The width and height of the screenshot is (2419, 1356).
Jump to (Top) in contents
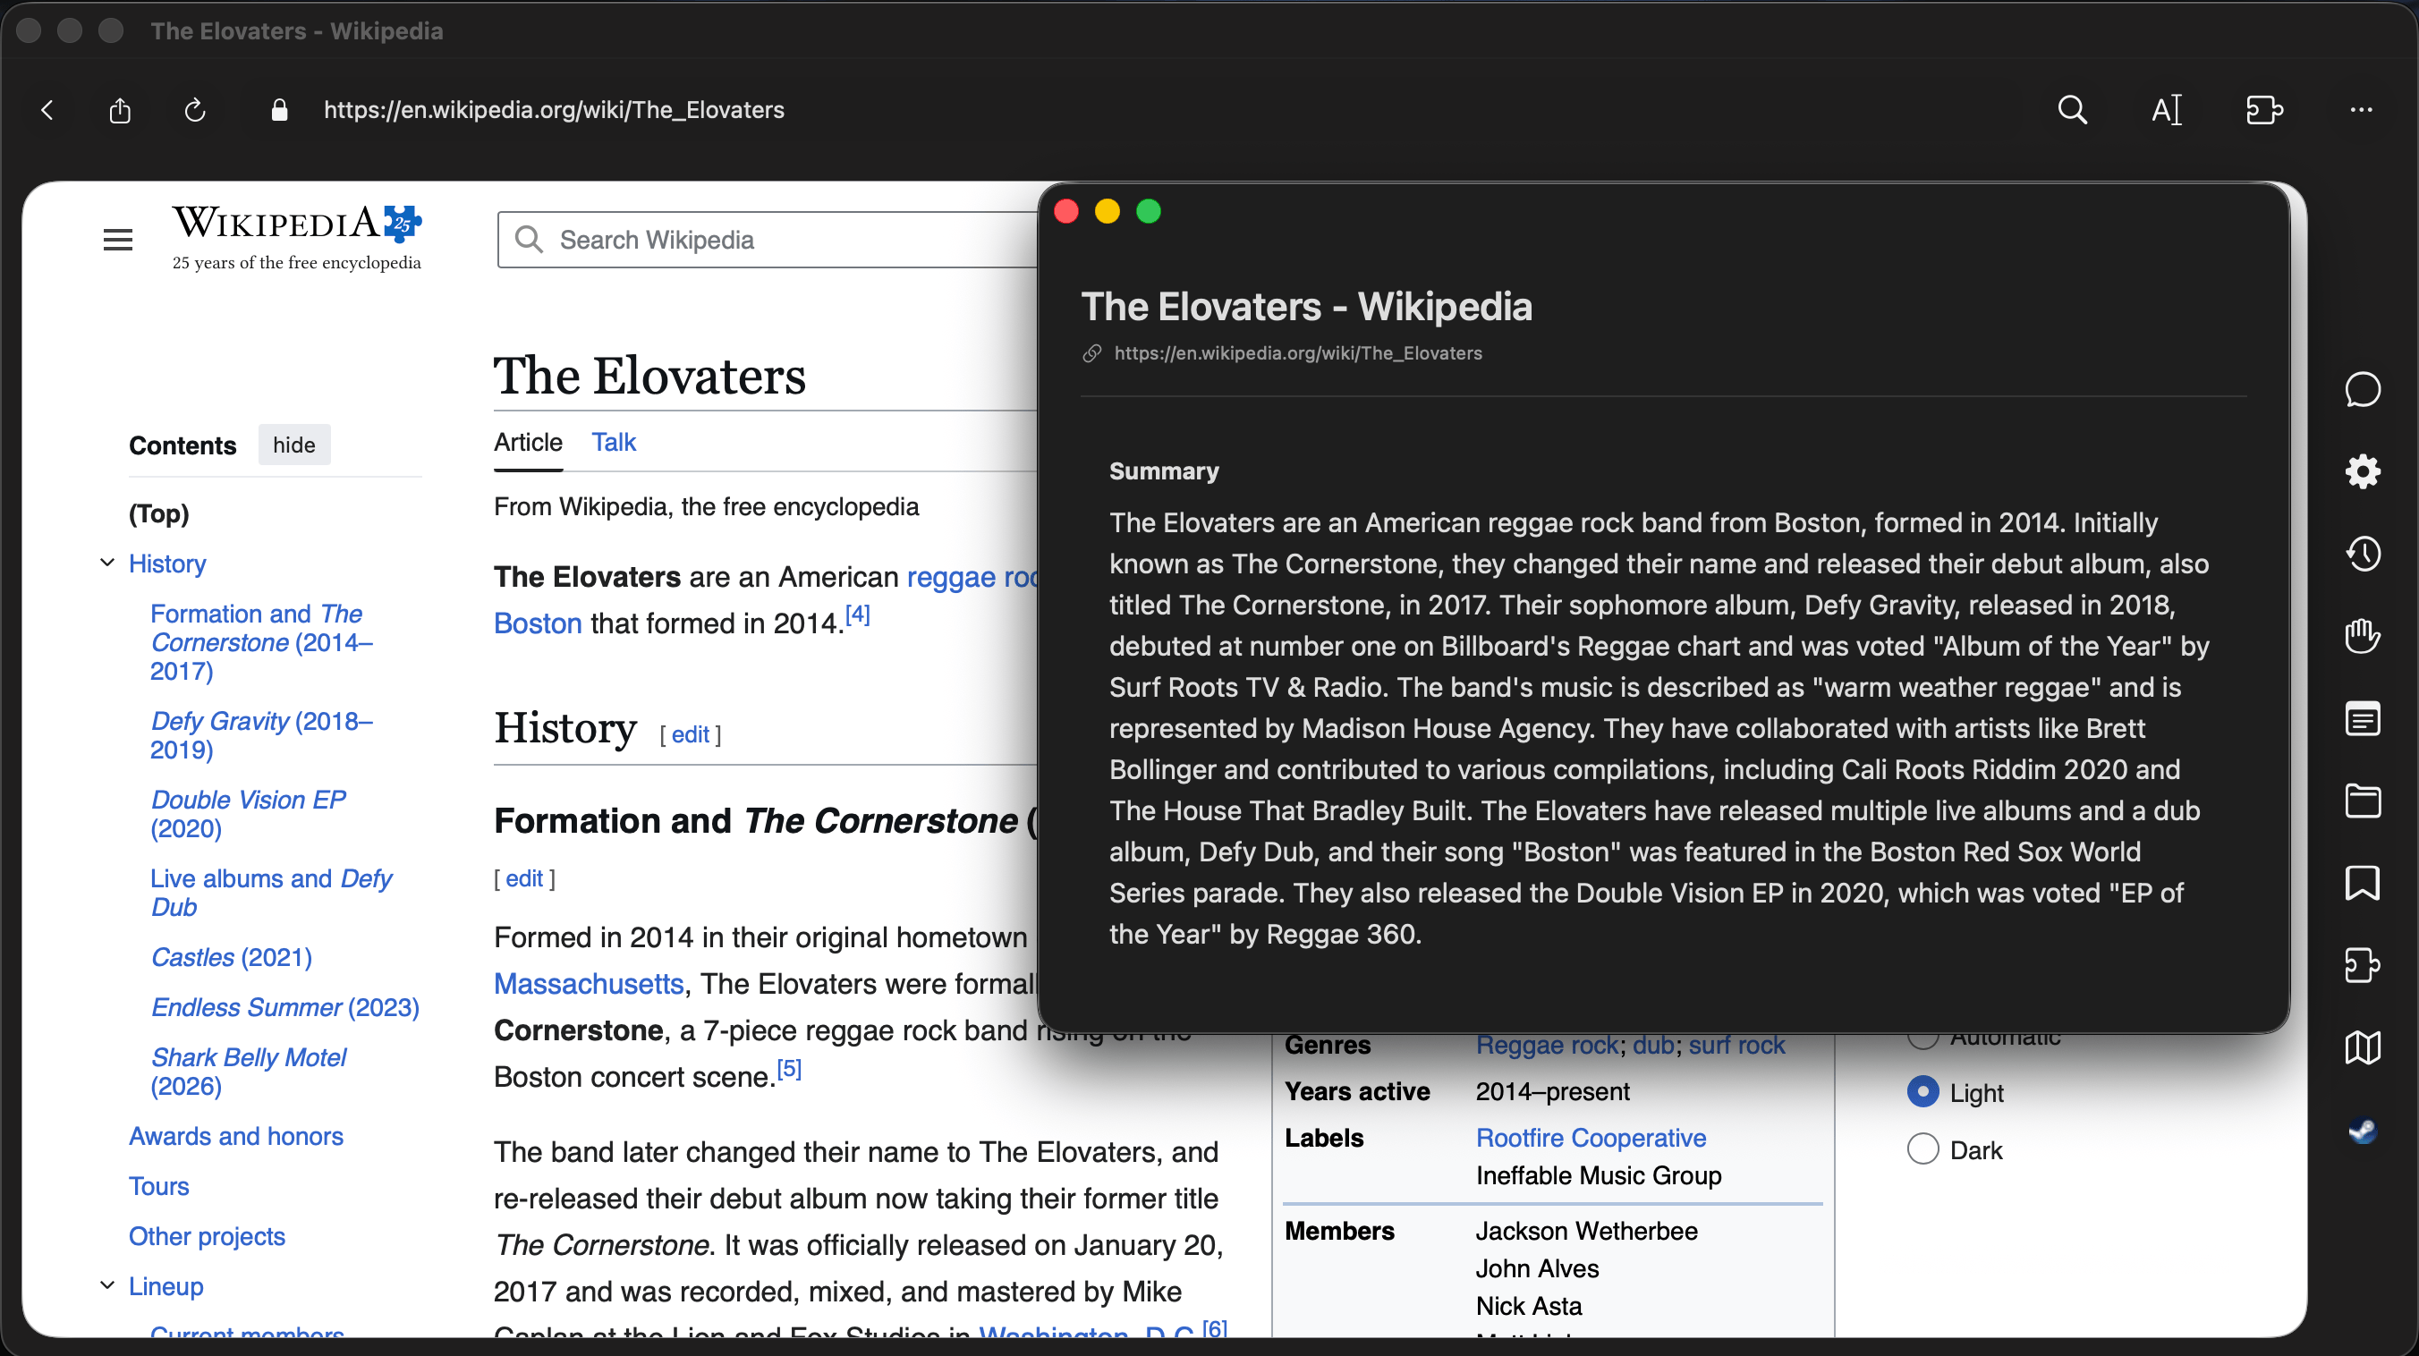pos(158,513)
